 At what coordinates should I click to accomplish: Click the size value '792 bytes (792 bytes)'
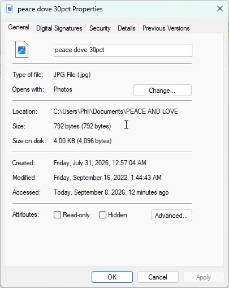(x=83, y=126)
